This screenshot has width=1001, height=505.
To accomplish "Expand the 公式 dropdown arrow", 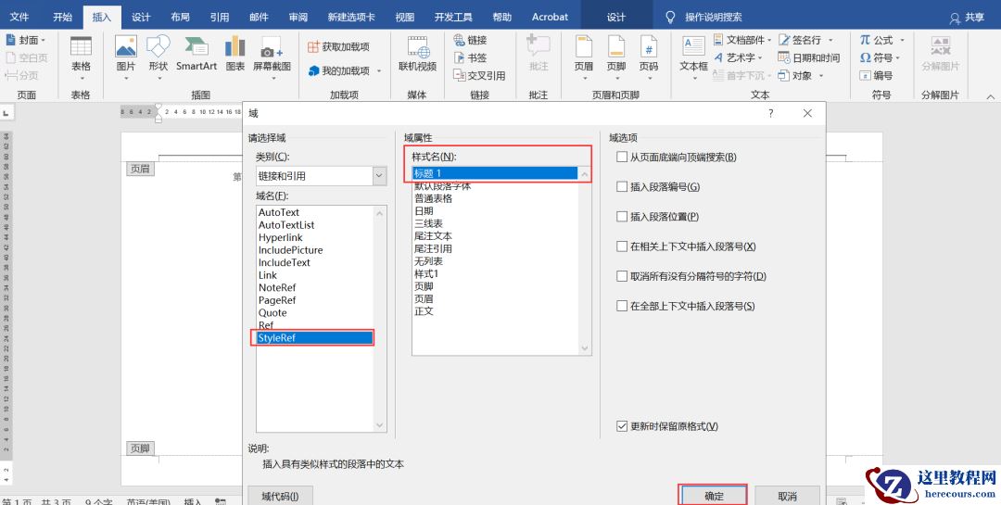I will (902, 41).
